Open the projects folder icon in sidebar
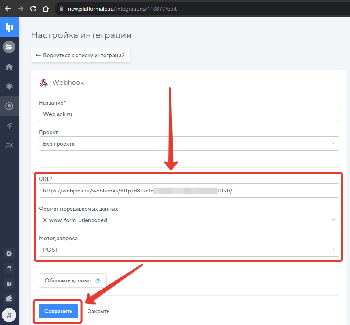This screenshot has height=325, width=350. [9, 47]
